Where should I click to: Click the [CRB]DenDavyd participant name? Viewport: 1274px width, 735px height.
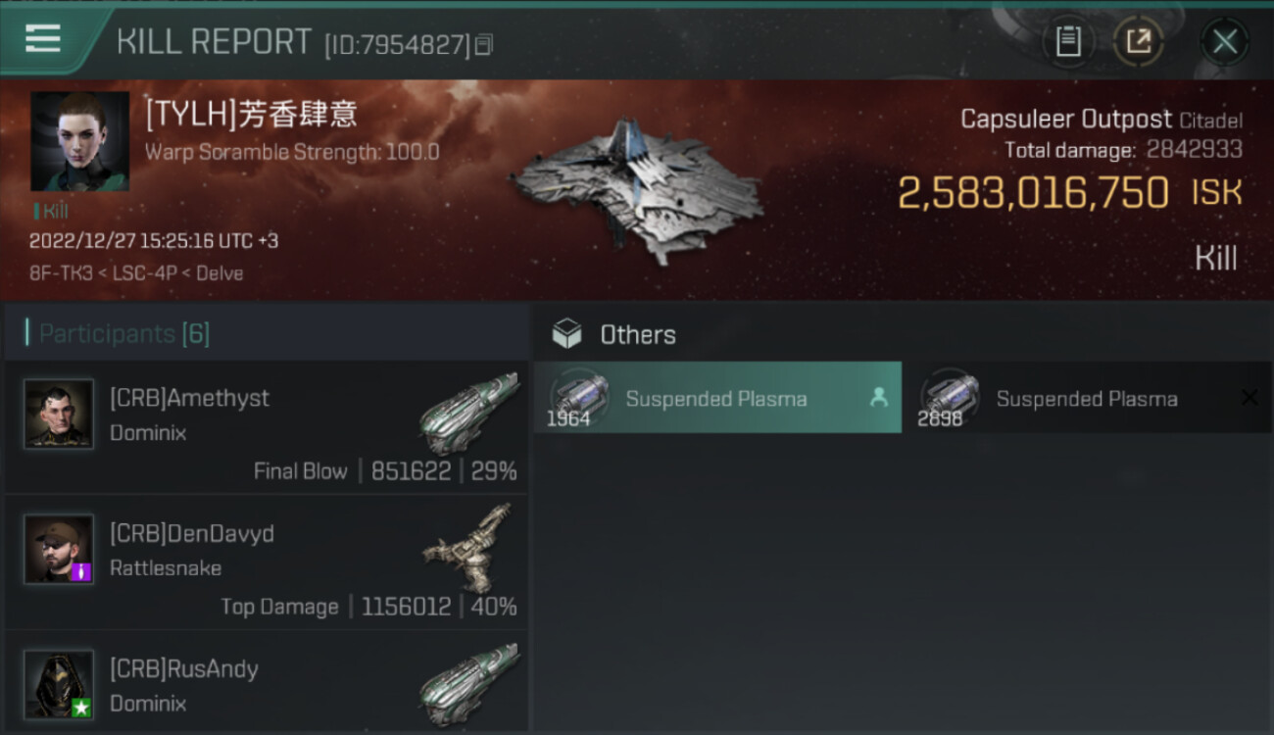[x=192, y=533]
